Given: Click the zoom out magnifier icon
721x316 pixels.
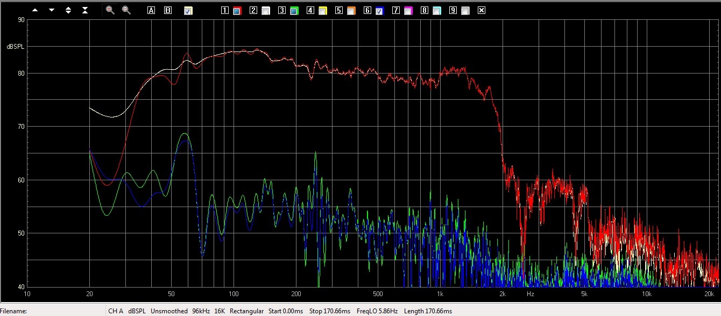Looking at the screenshot, I should [x=126, y=10].
